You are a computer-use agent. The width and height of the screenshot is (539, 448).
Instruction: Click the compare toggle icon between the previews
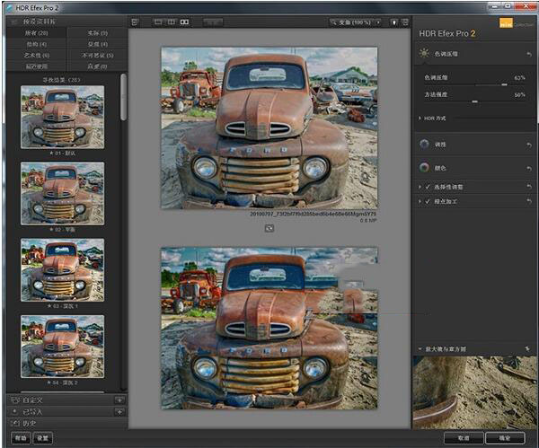tap(269, 229)
